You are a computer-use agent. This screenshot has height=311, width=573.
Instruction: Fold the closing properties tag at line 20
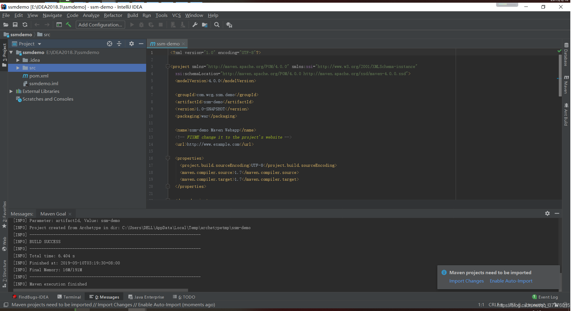(168, 186)
